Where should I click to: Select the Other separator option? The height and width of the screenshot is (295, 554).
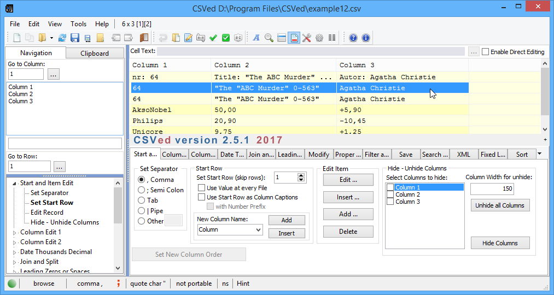point(141,221)
